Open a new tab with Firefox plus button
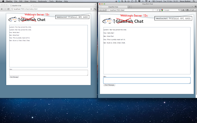This screenshot has width=197, height=123. [x=130, y=7]
